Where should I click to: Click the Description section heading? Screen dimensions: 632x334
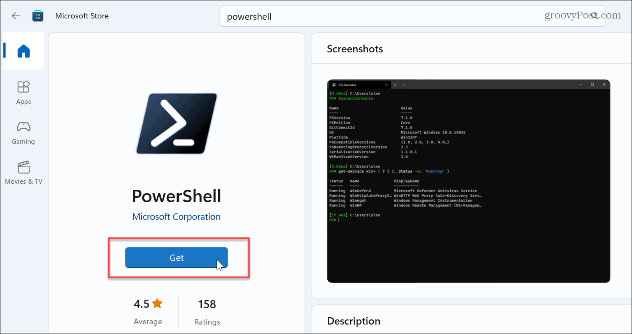coord(354,321)
